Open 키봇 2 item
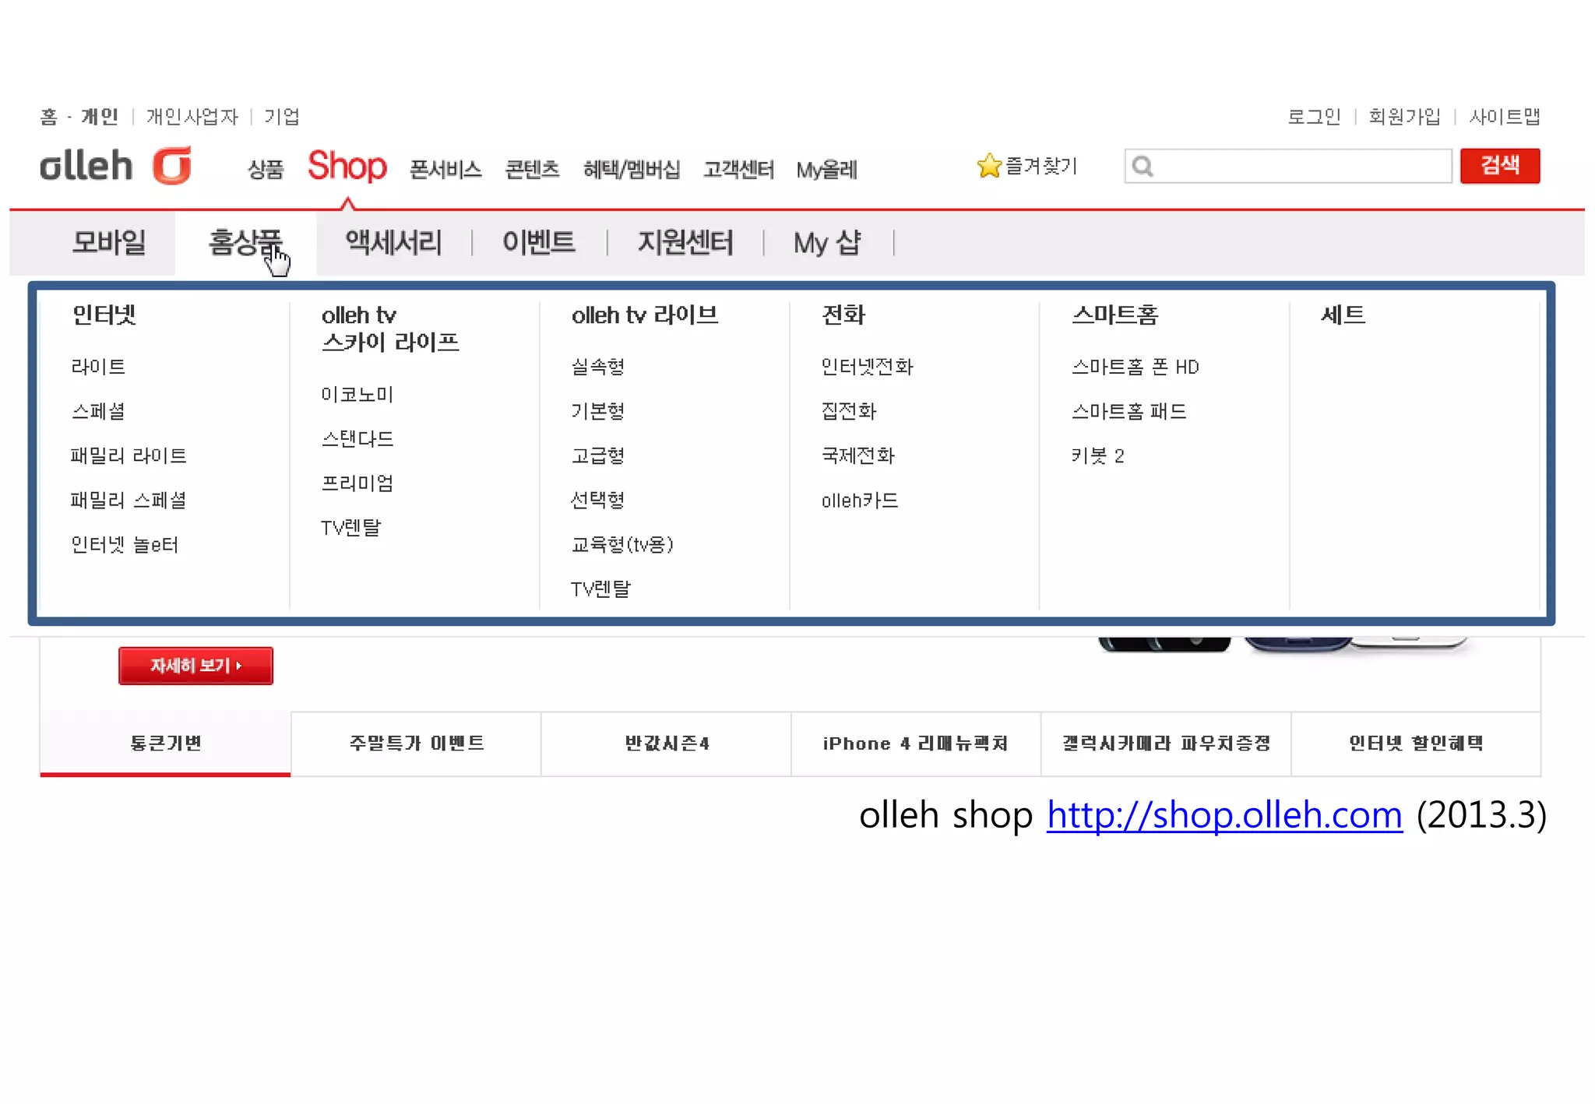Viewport: 1595px width, 1104px height. (1098, 455)
